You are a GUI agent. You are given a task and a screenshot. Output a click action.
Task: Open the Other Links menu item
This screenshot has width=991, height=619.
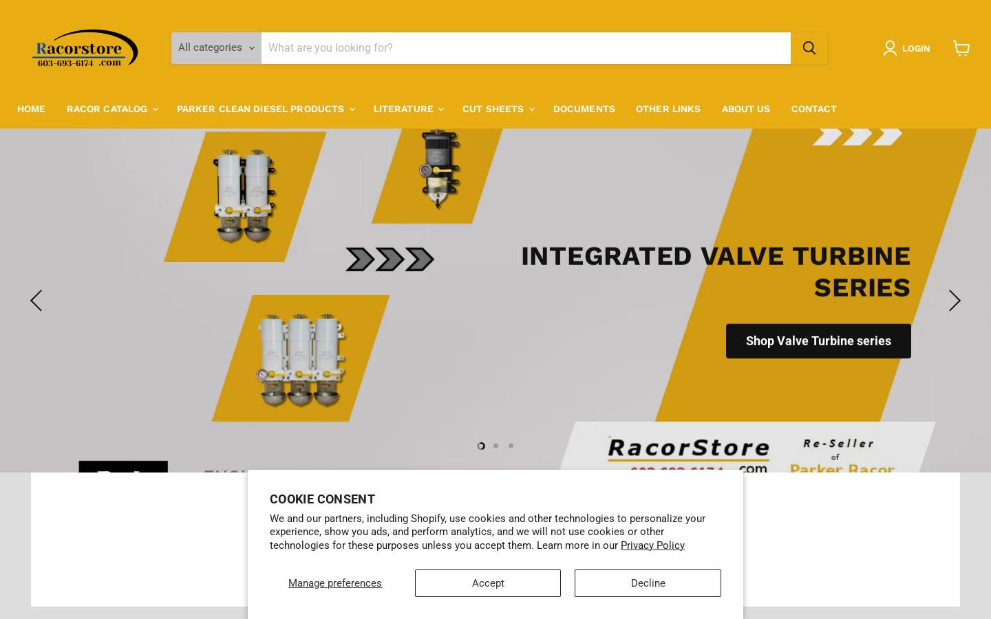coord(668,109)
